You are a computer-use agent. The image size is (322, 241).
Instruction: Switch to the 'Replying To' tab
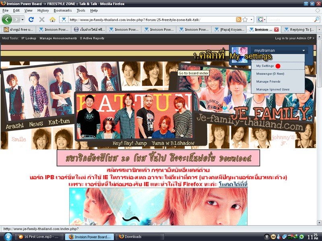[299, 29]
